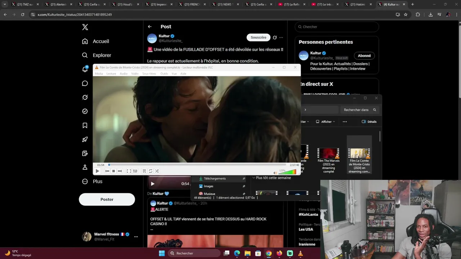
Task: Expand File Explorer breadcrumb chevron
Action: click(x=305, y=110)
